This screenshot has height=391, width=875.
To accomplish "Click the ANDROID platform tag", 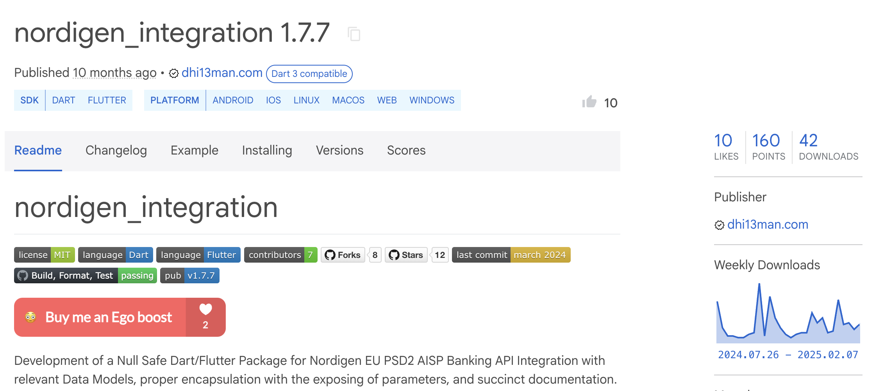I will (233, 100).
